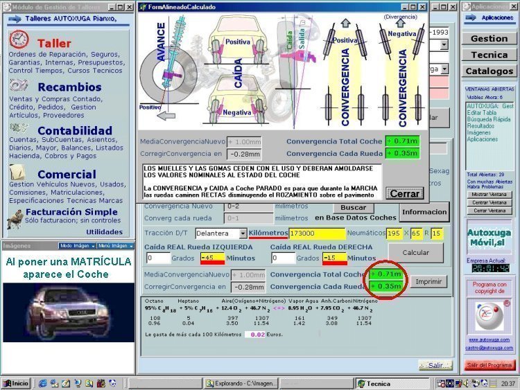
Task: Click the Contabilidad heading
Action: [75, 130]
